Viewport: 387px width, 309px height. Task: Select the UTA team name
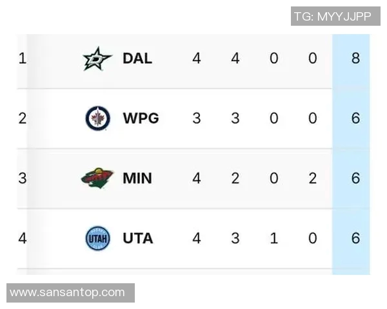coord(138,238)
